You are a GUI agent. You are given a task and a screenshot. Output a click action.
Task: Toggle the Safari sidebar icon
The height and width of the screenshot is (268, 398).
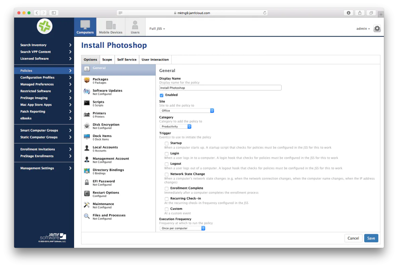point(54,13)
